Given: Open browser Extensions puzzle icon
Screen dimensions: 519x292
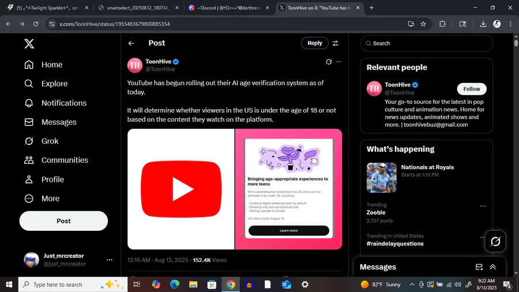Looking at the screenshot, I should click(442, 24).
